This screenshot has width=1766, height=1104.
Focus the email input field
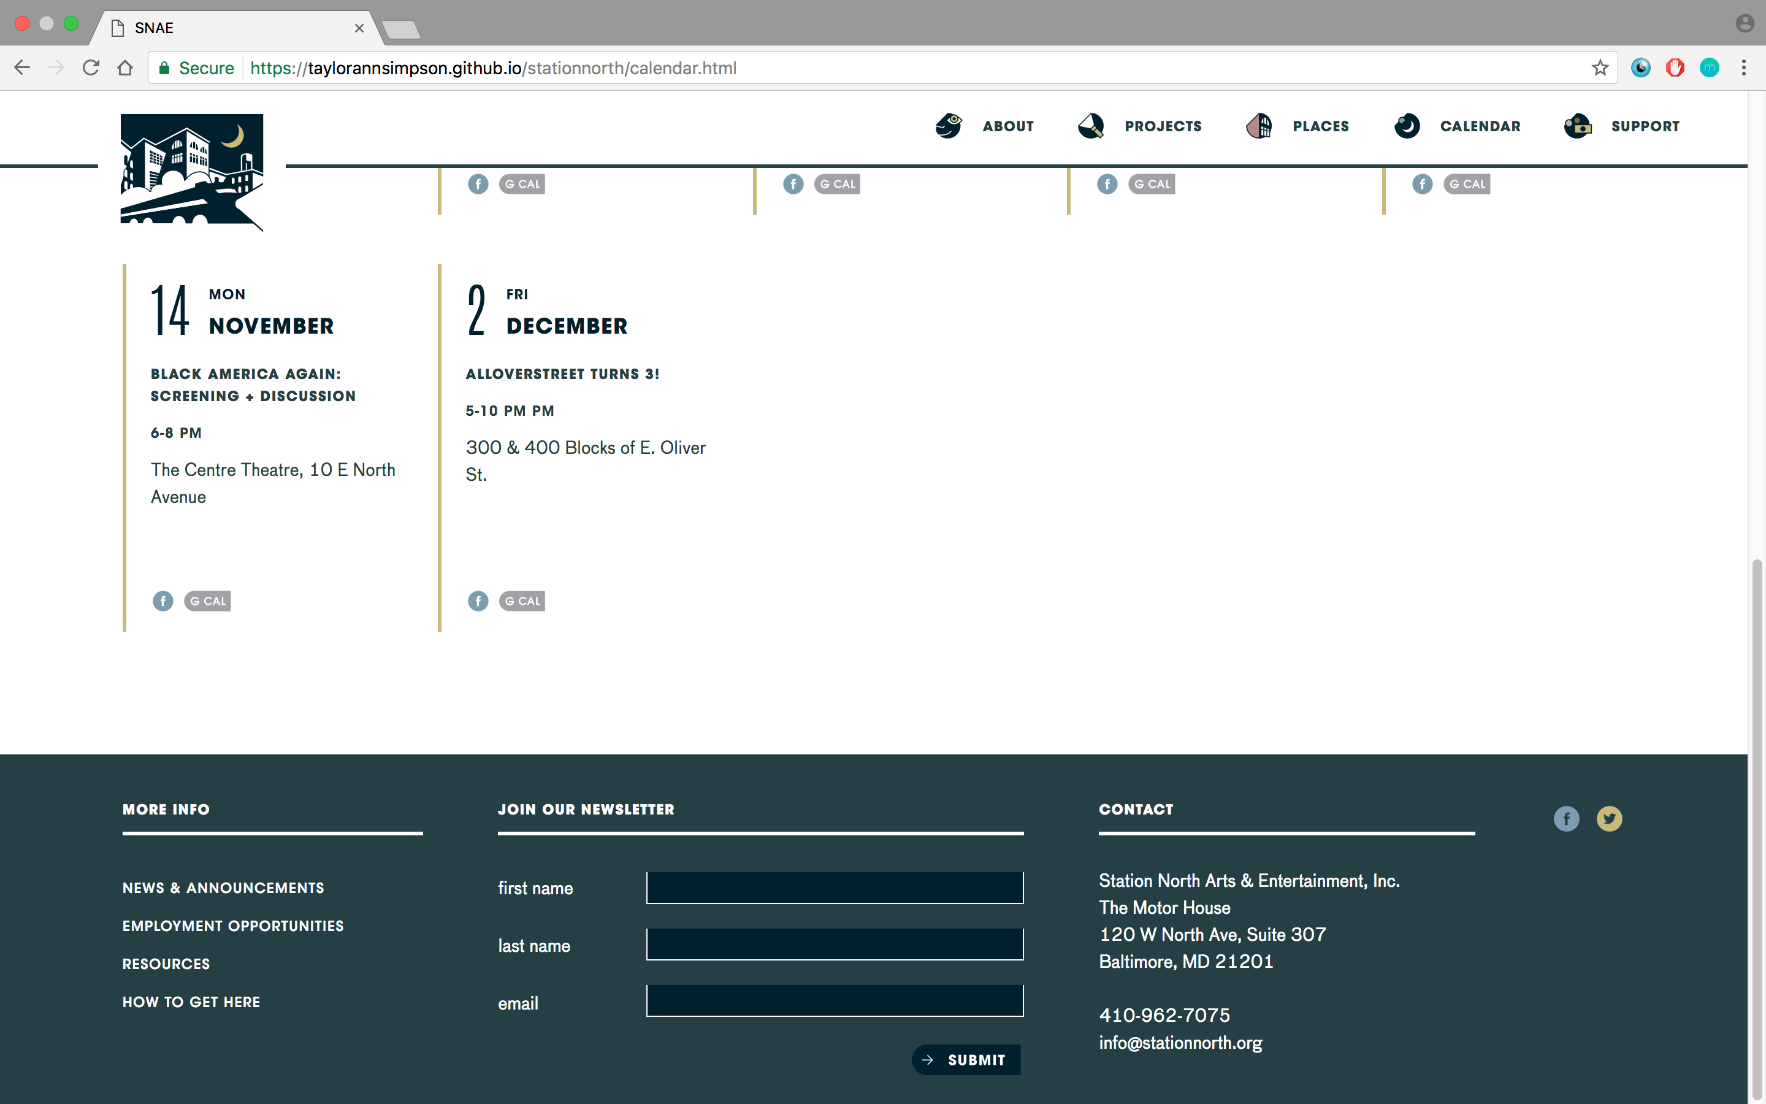click(834, 1001)
